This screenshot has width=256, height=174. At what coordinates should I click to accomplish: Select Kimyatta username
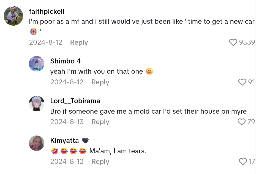click(65, 141)
